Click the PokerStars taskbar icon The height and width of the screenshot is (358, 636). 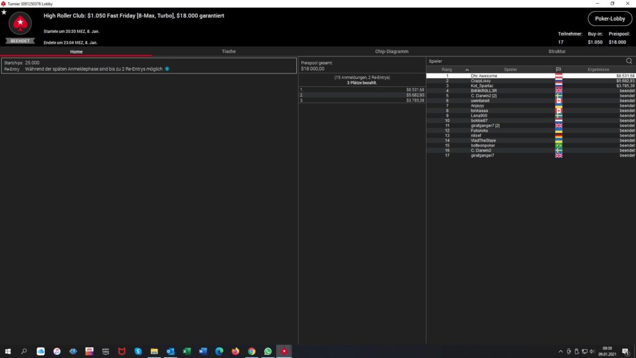pyautogui.click(x=284, y=351)
